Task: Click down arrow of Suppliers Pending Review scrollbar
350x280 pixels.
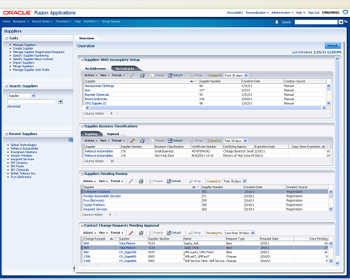Action: (331, 209)
